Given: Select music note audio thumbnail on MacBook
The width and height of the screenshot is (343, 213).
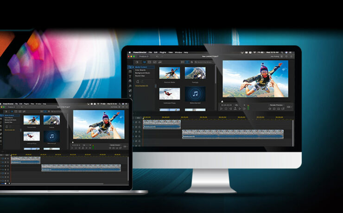Looking at the screenshot, I should tap(51, 136).
